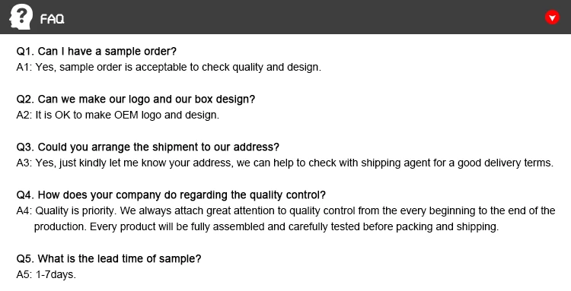This screenshot has width=571, height=291.
Task: Click answer A4 first line about quality priority
Action: [285, 210]
